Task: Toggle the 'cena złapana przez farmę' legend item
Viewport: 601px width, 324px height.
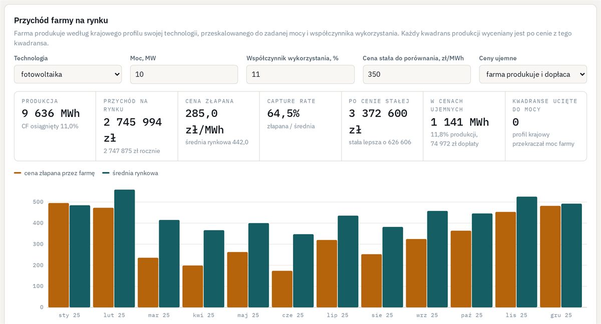Action: [x=55, y=173]
